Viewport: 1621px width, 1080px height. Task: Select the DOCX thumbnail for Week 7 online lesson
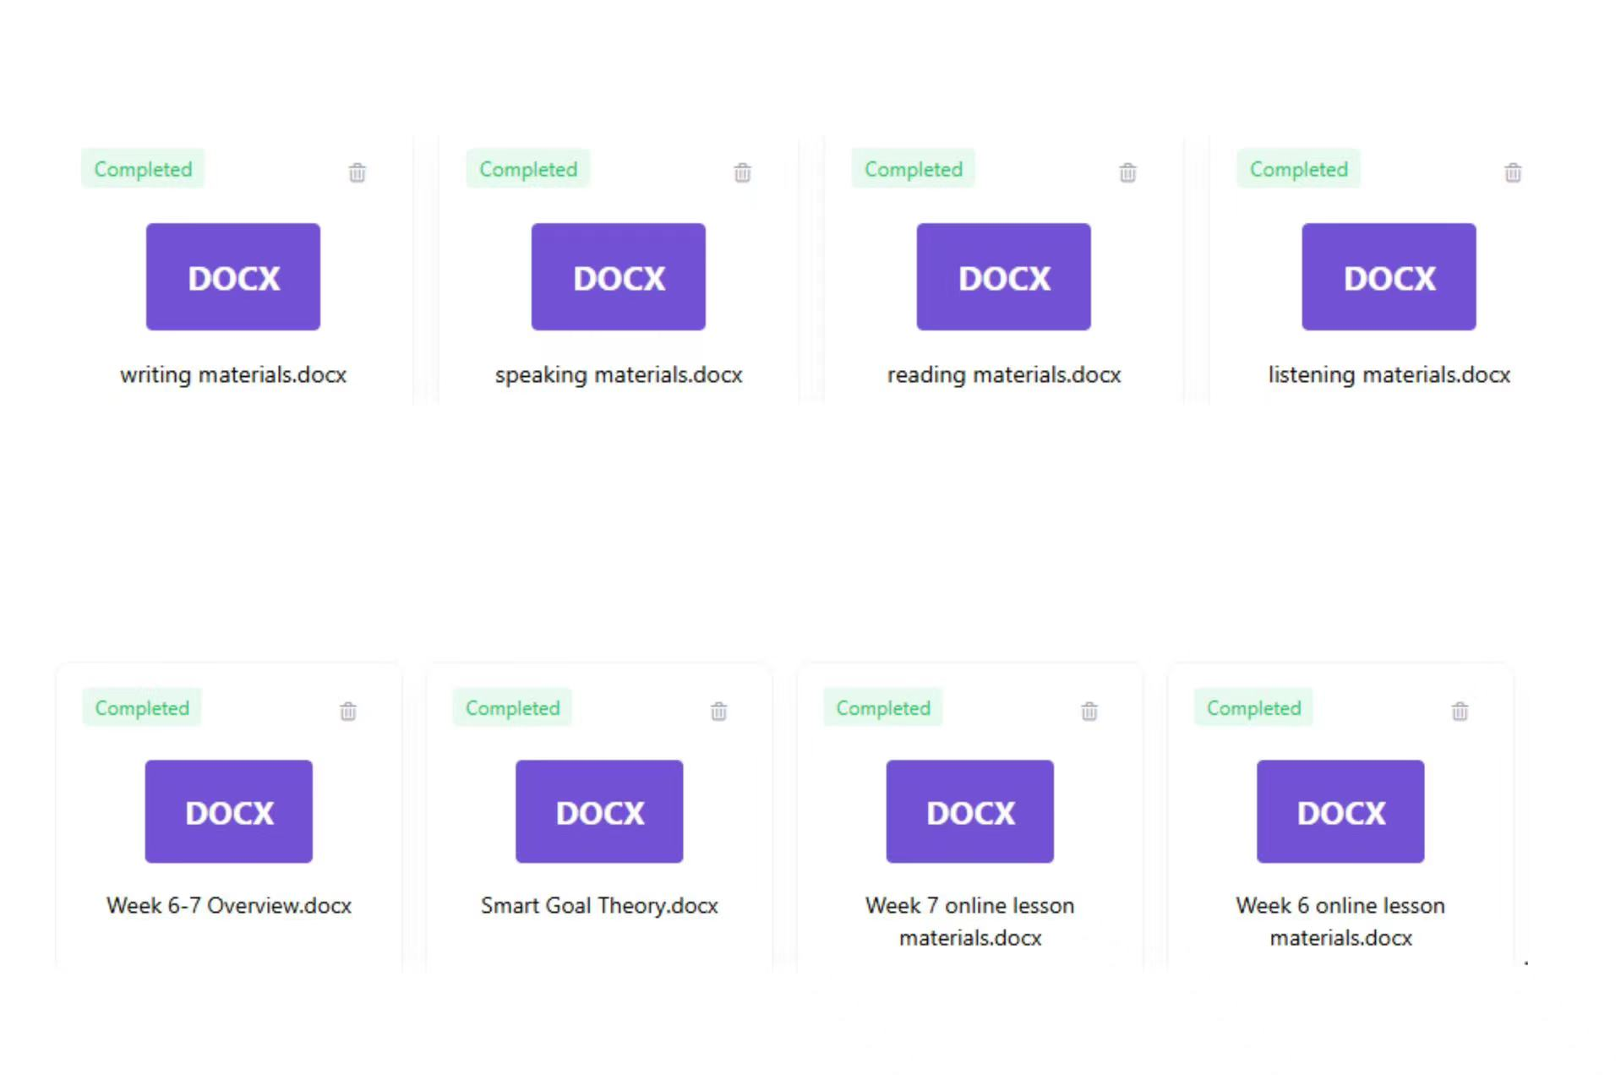pos(970,811)
